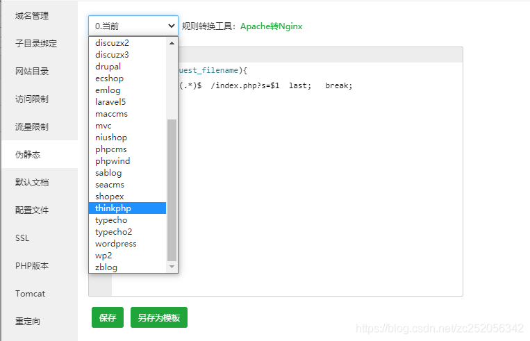Click the break; text in the rule
The image size is (530, 341).
(339, 85)
